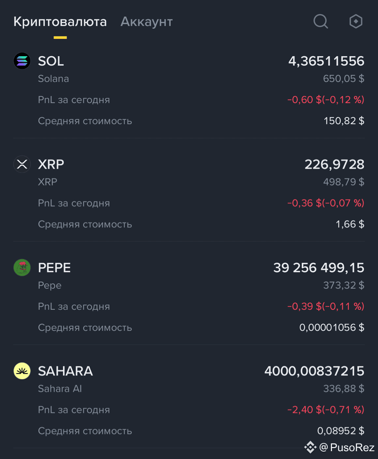Click SAHARA average cost 0,08952 $

pyautogui.click(x=341, y=431)
